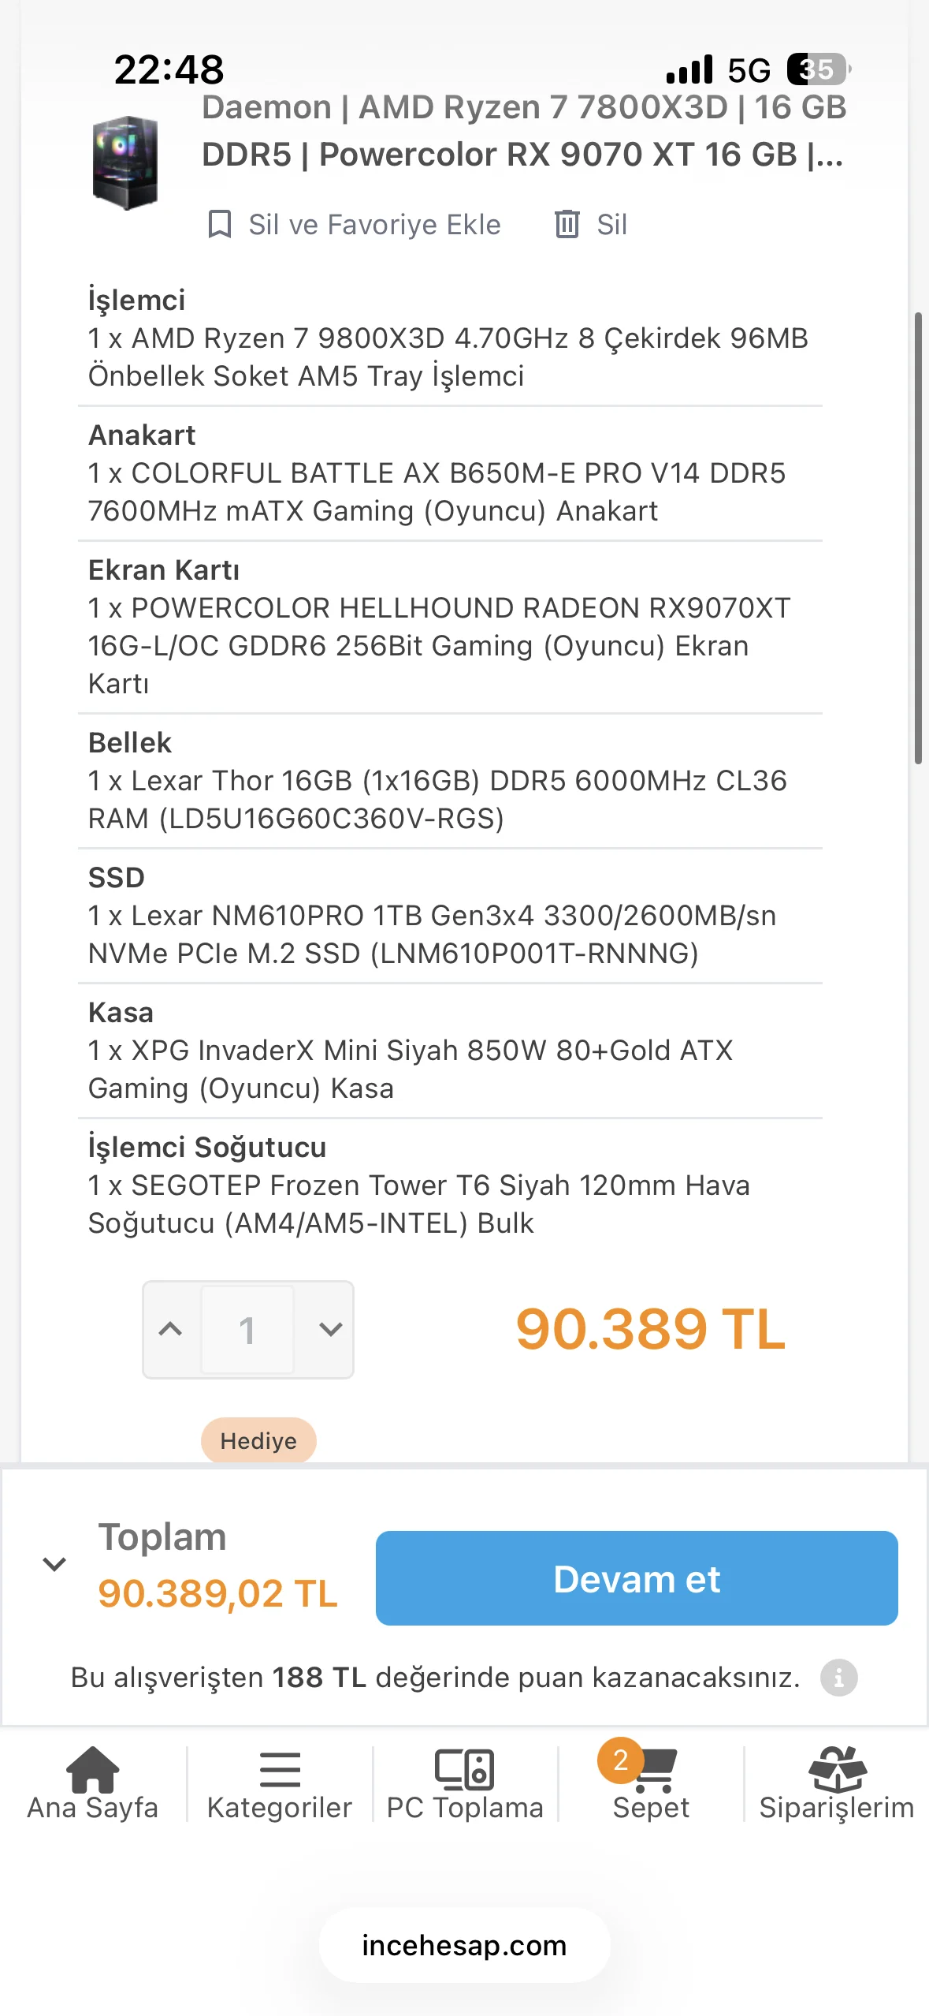Click the info icon next to puan message

click(838, 1677)
